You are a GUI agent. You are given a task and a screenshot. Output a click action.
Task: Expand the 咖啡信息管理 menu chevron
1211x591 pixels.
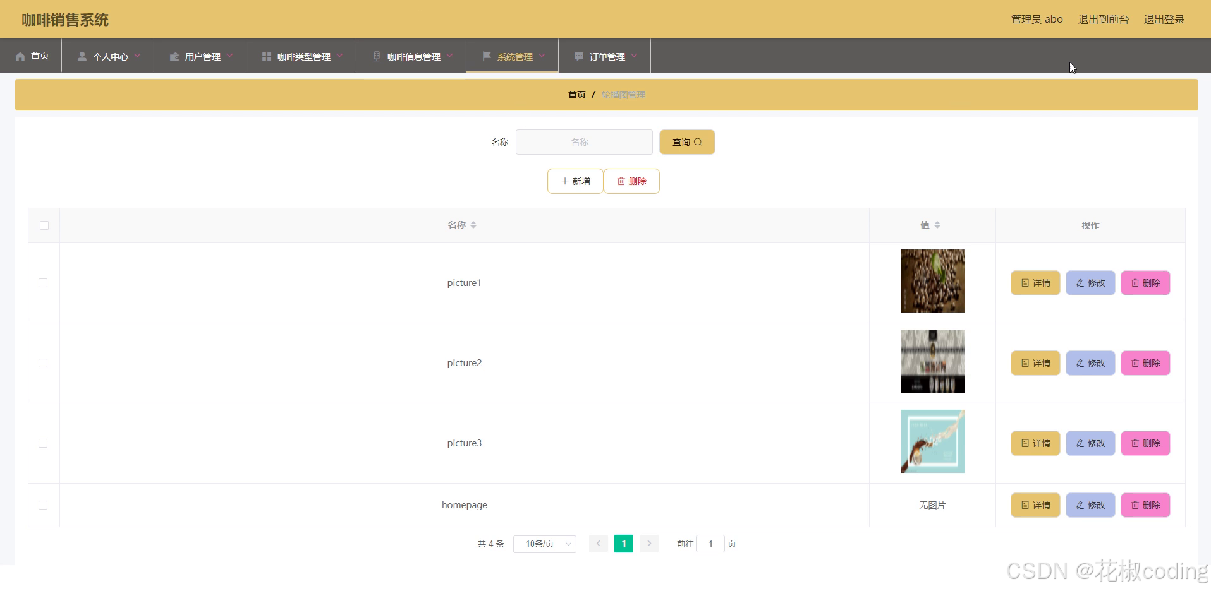click(x=449, y=56)
